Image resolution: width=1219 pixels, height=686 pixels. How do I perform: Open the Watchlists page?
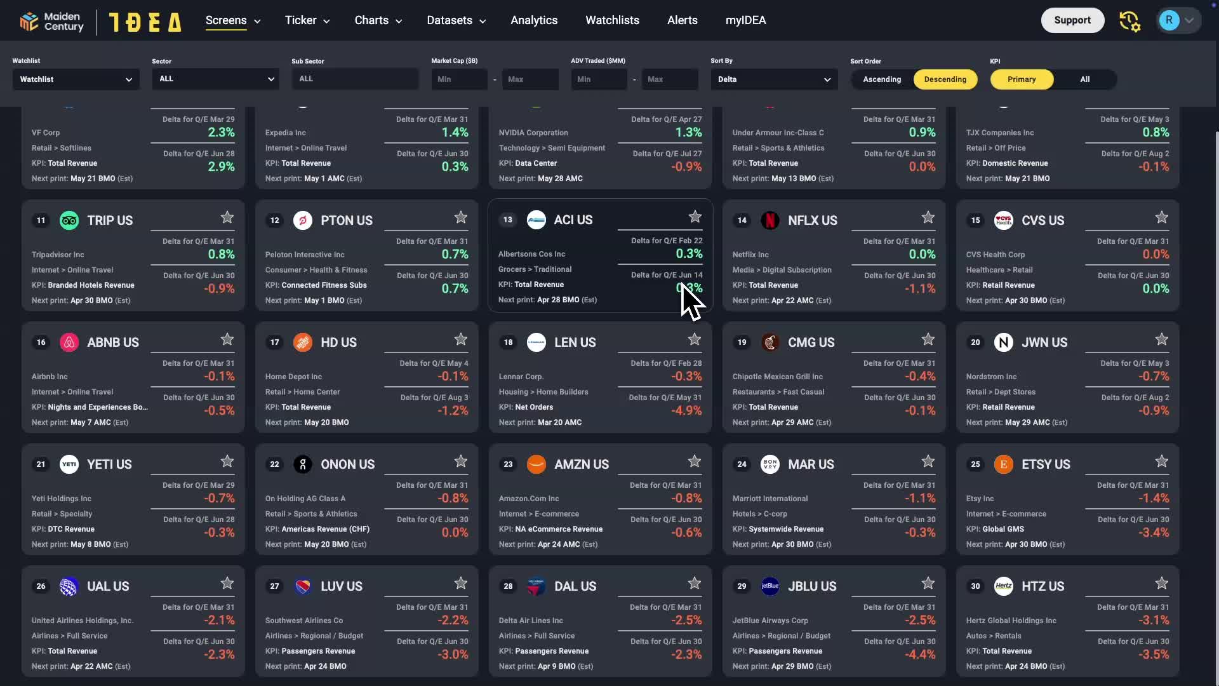pyautogui.click(x=612, y=20)
